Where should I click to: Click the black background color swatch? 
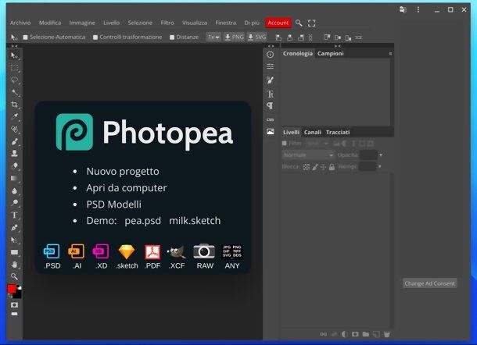tap(18, 294)
